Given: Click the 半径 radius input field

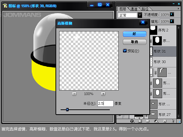Looking at the screenshot, I should (106, 103).
